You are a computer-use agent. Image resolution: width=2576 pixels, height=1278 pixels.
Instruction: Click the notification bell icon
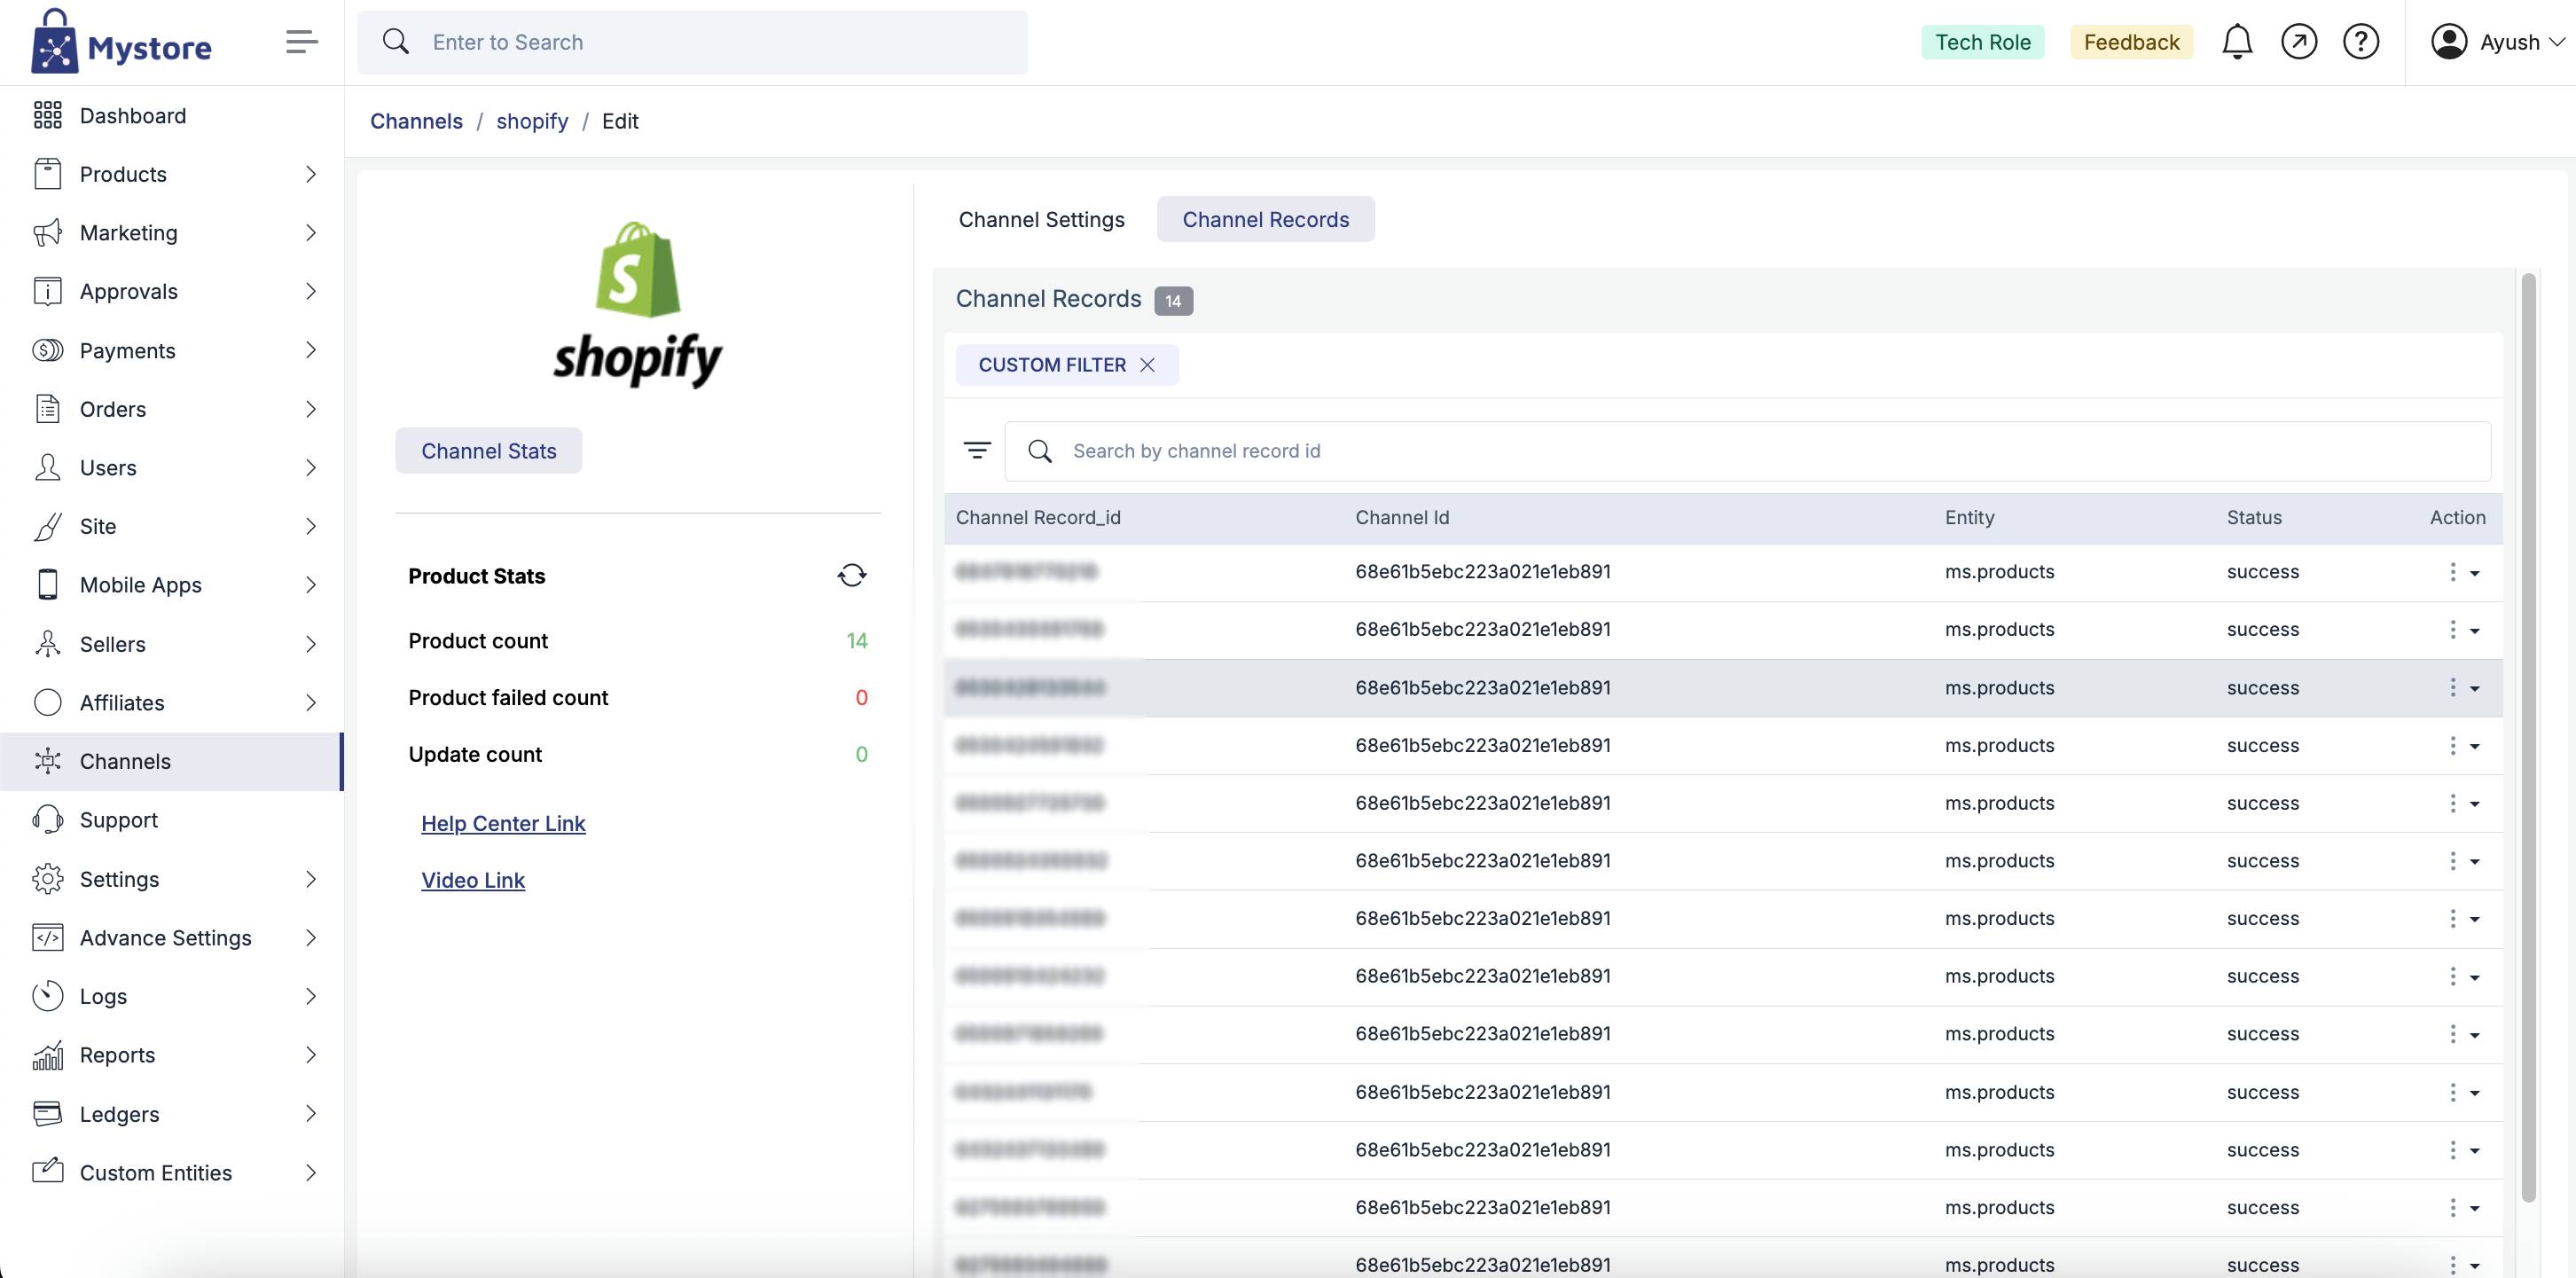click(x=2237, y=42)
